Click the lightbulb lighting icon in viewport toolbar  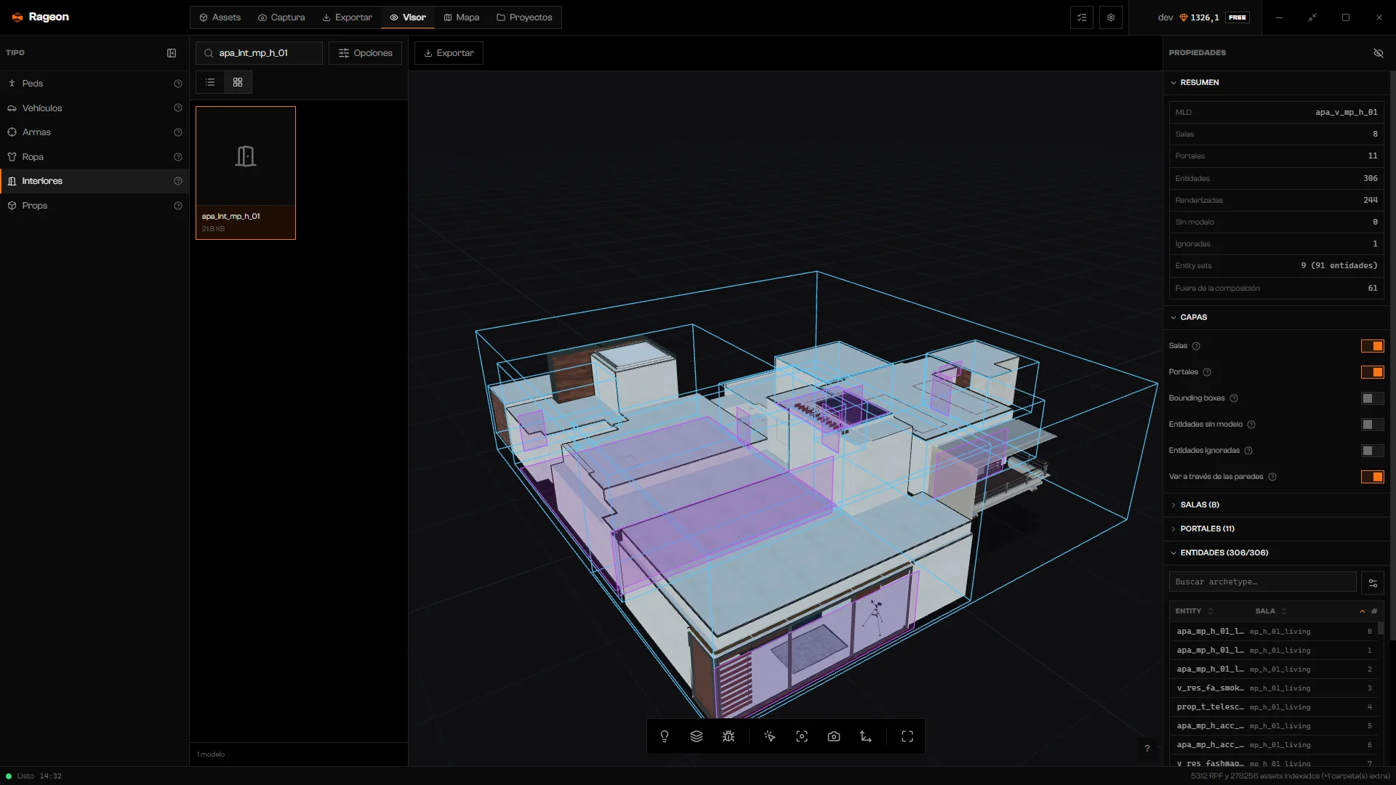665,736
